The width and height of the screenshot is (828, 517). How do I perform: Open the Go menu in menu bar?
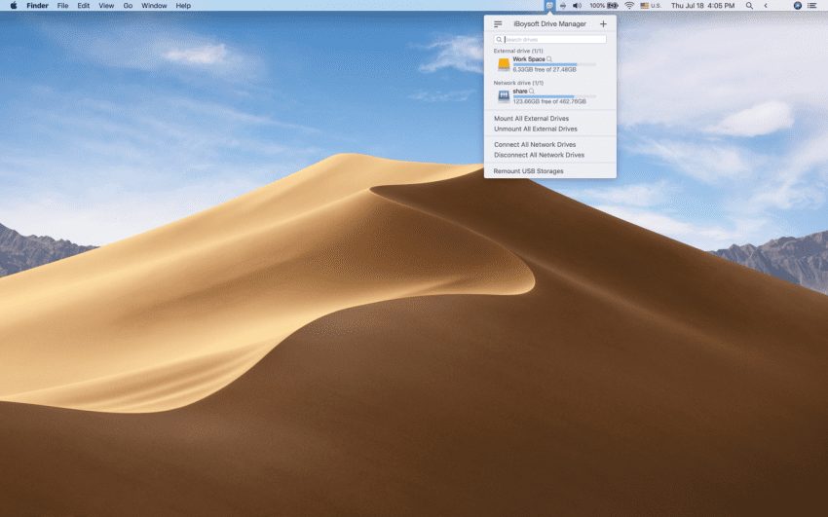[128, 6]
